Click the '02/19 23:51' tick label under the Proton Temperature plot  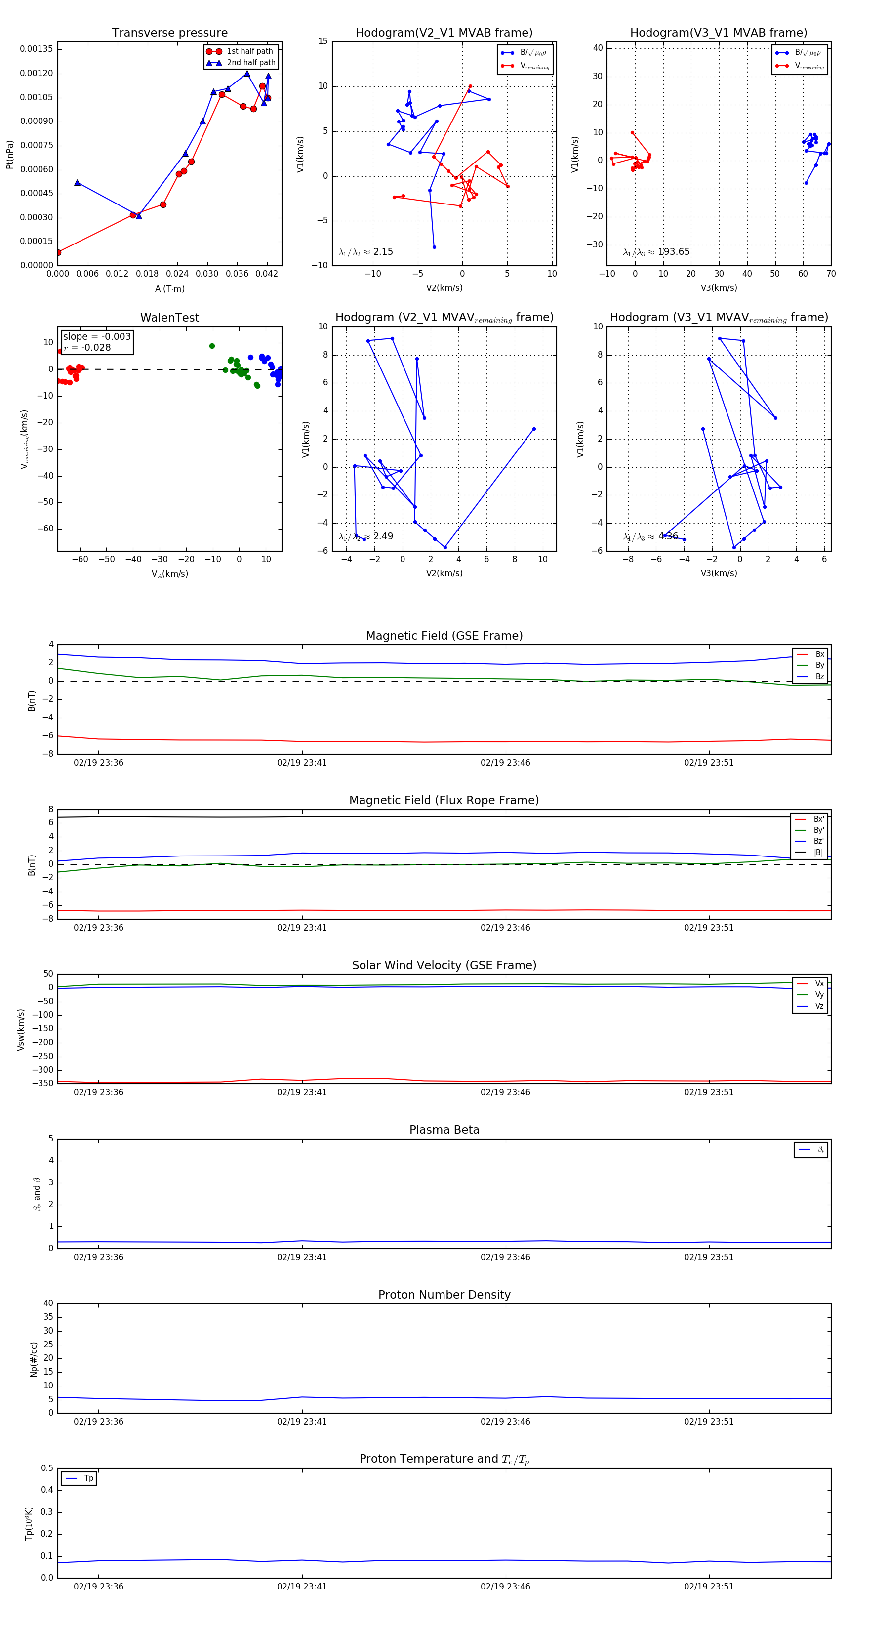(x=709, y=1587)
